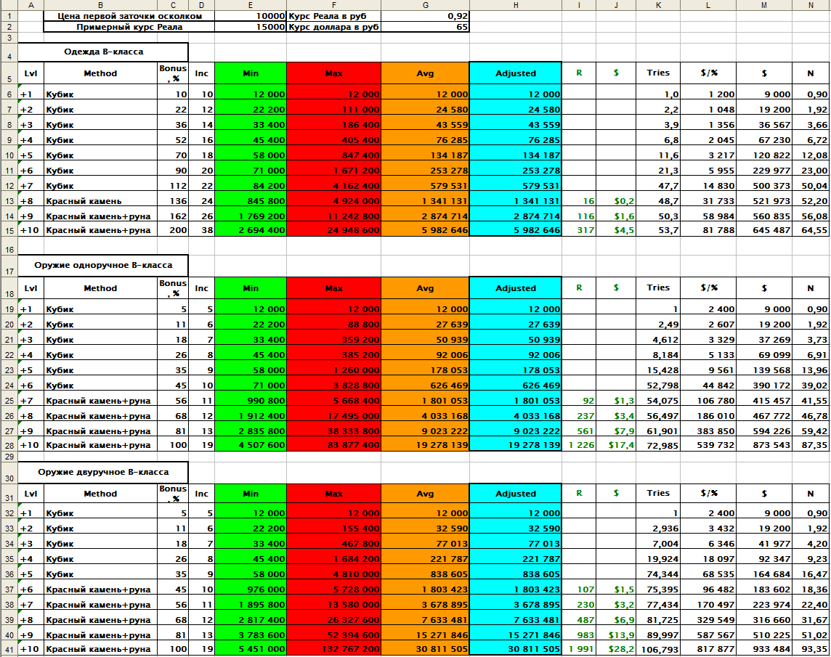Select the Real rate value 0,92
The width and height of the screenshot is (831, 657).
(426, 15)
